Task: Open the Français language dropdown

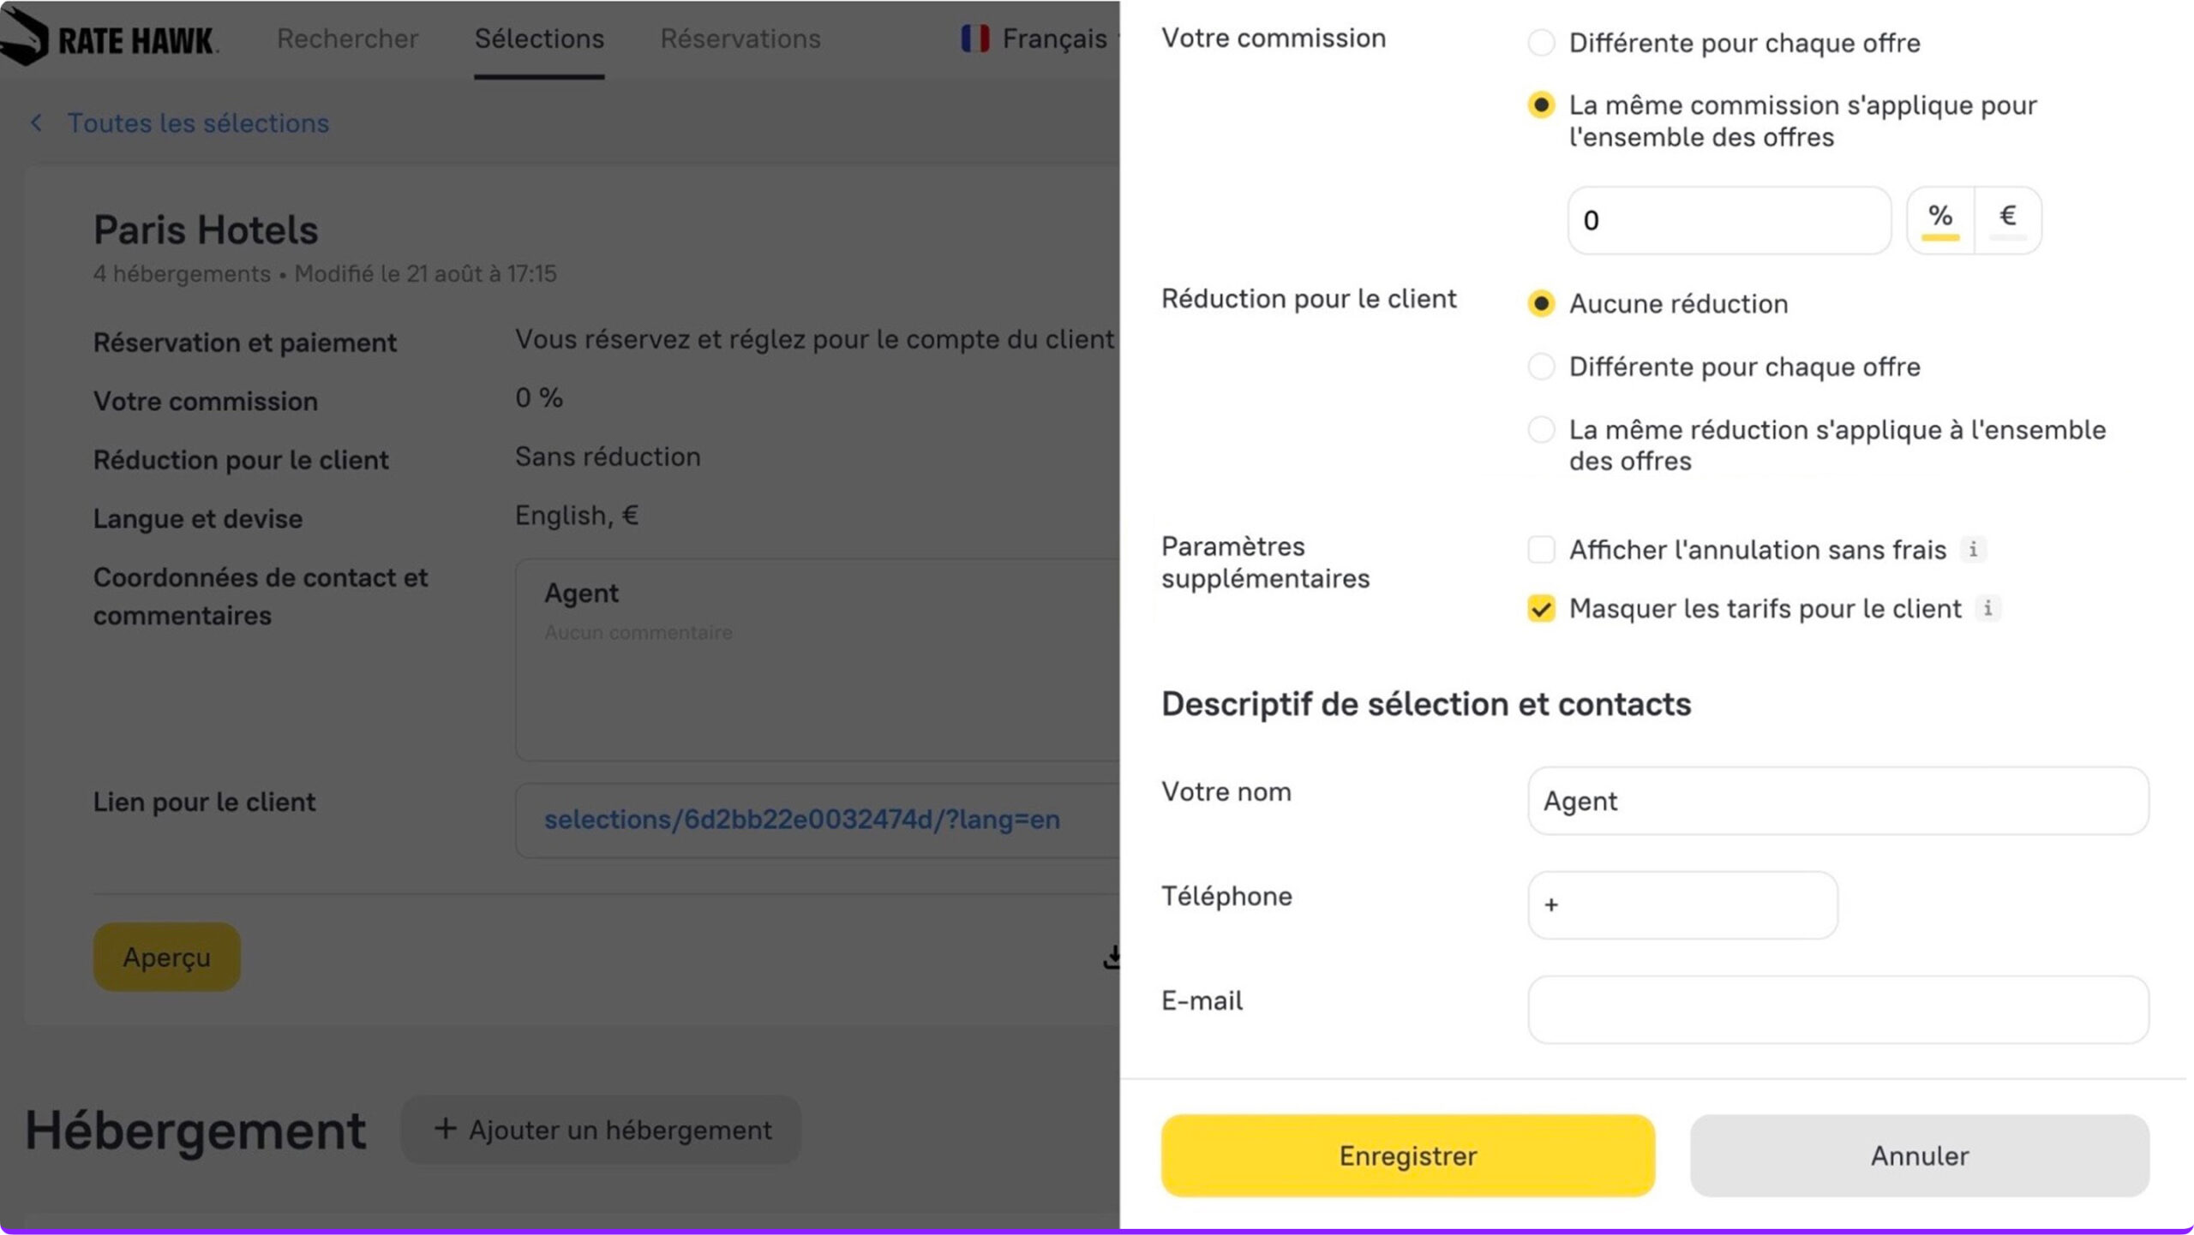Action: pyautogui.click(x=1054, y=39)
